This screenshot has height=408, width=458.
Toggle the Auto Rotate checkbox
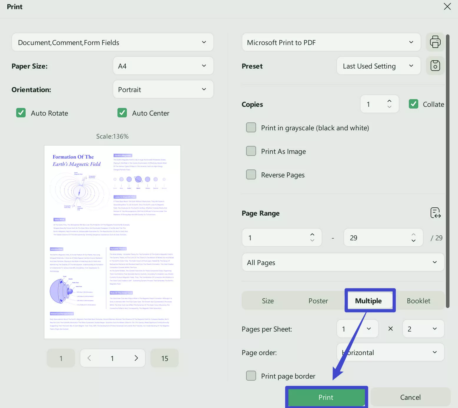(x=21, y=113)
